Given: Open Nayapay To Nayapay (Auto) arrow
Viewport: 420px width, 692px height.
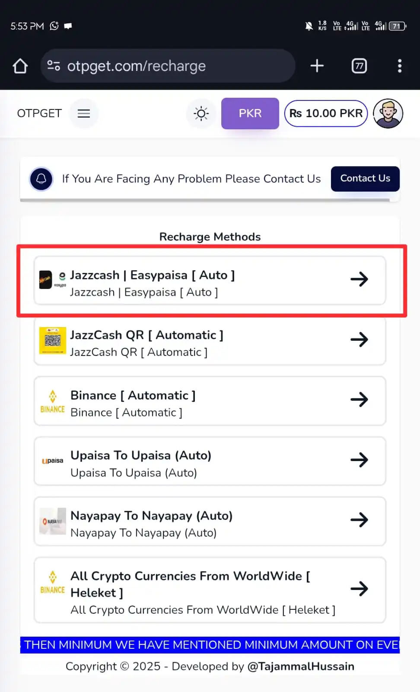Looking at the screenshot, I should [359, 520].
